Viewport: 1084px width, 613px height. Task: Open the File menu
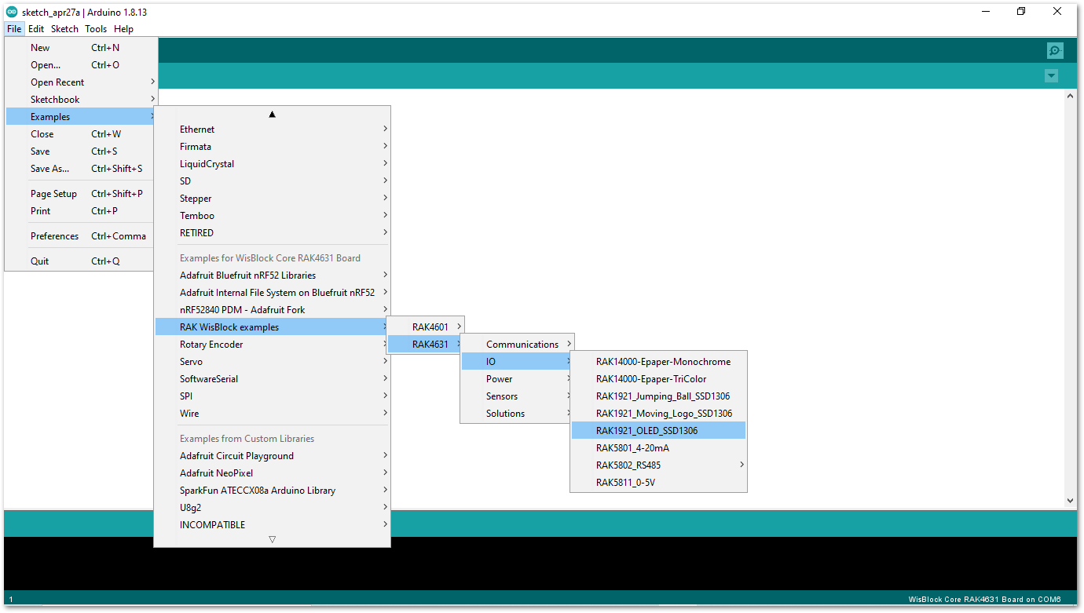click(x=14, y=29)
